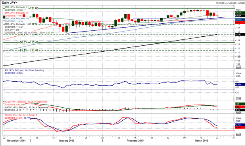Select the blue 119.10 SMA price tag

point(240,20)
